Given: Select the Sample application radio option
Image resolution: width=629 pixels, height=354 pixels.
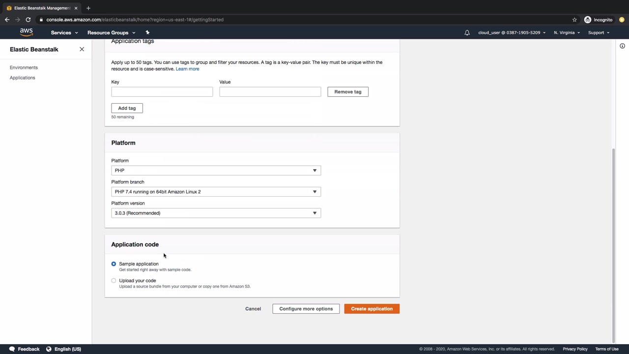Looking at the screenshot, I should [x=114, y=264].
